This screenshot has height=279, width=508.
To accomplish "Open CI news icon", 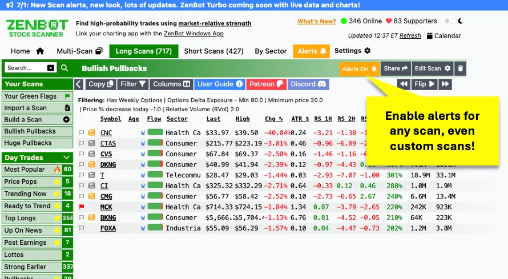I will (x=92, y=186).
